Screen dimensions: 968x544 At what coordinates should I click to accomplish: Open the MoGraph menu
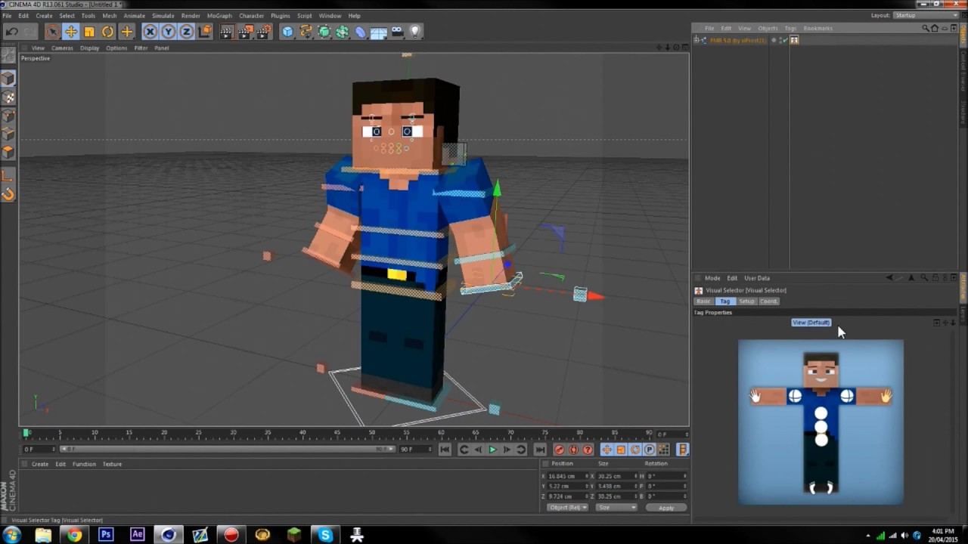tap(219, 15)
